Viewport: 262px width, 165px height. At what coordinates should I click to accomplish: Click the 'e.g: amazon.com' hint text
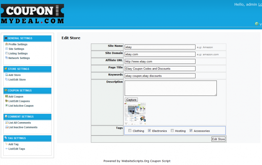208,54
